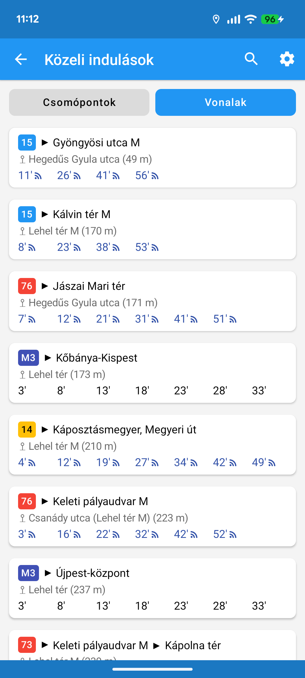The width and height of the screenshot is (305, 678).
Task: Switch to the Csomópontok tab
Action: [x=79, y=102]
